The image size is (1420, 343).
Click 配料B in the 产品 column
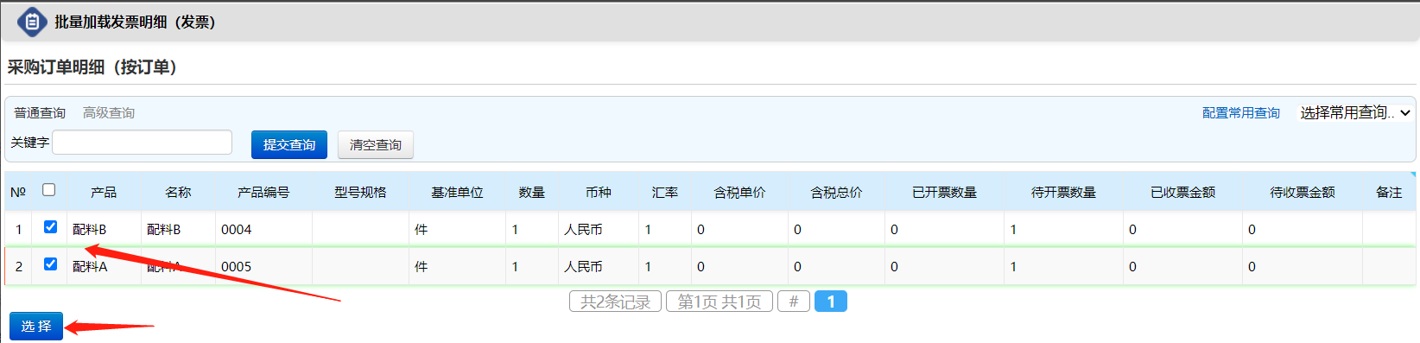pos(89,230)
